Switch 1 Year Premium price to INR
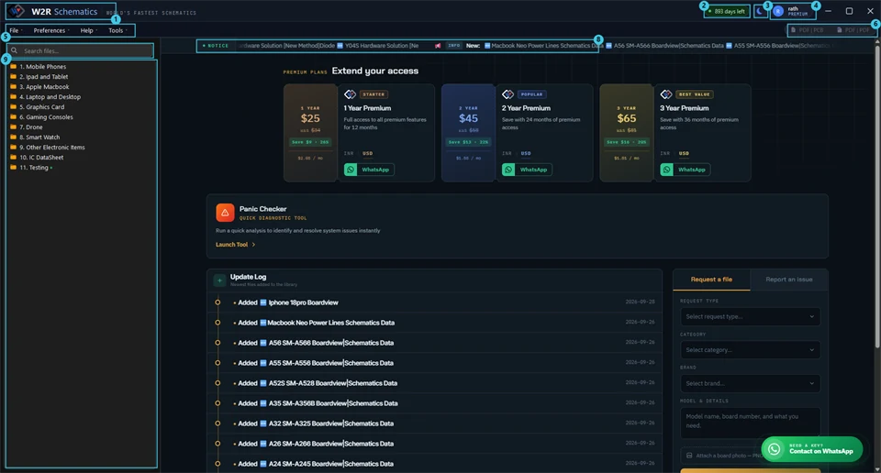Image resolution: width=881 pixels, height=473 pixels. pyautogui.click(x=349, y=153)
